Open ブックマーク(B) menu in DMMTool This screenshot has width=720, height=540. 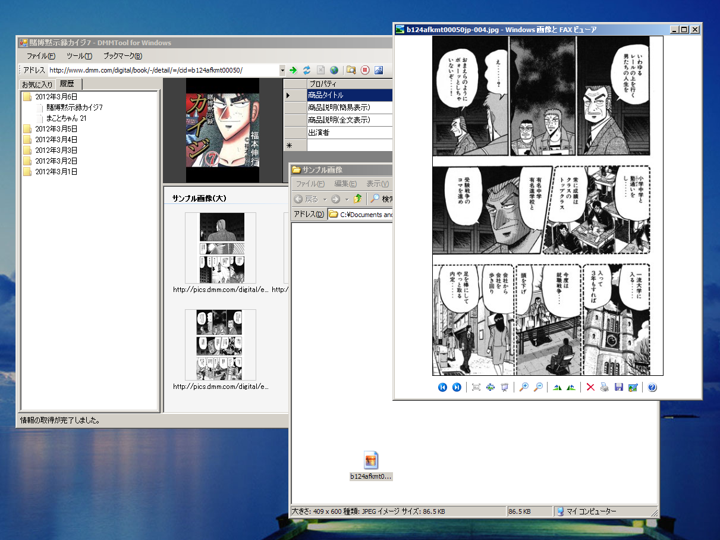pyautogui.click(x=122, y=56)
